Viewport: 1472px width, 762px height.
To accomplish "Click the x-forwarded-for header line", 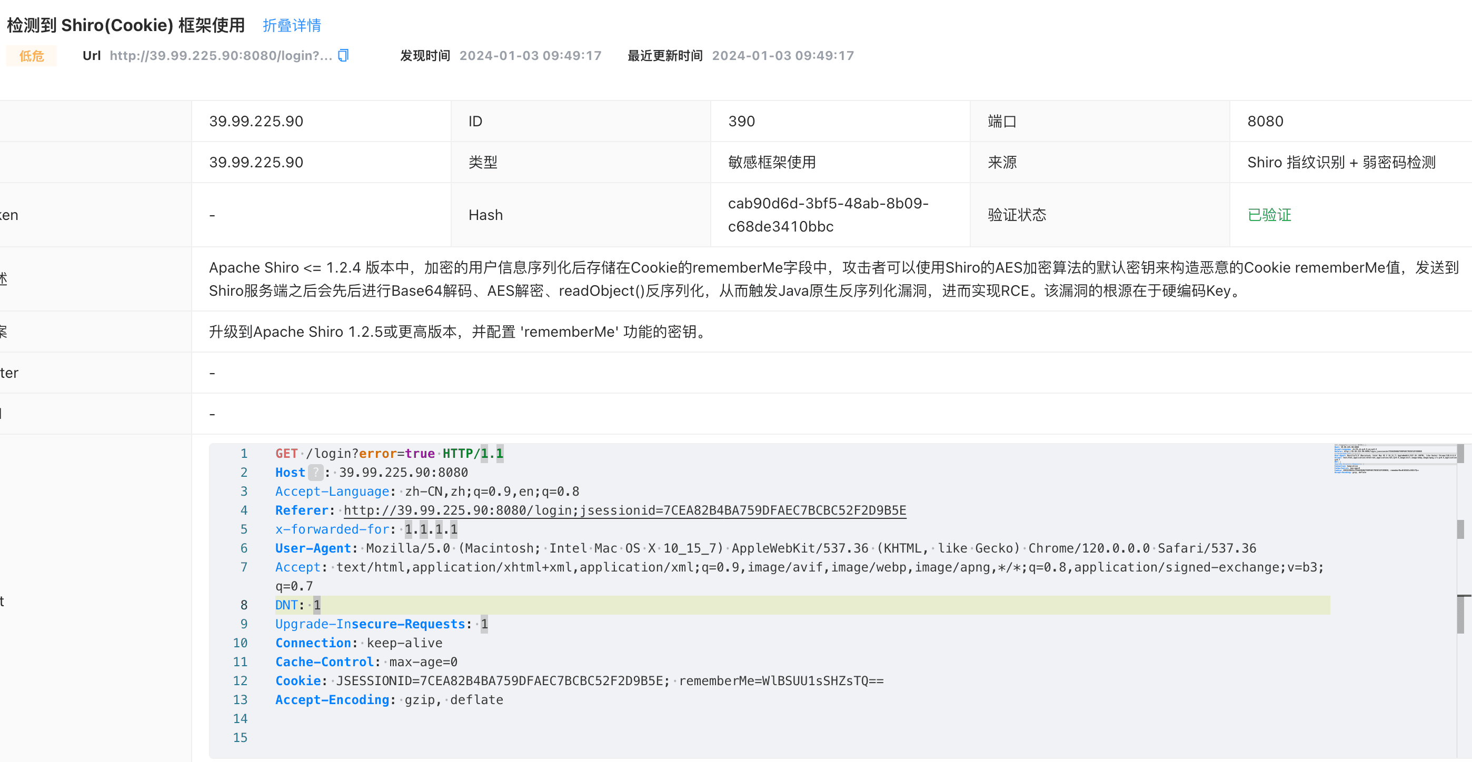I will point(366,529).
